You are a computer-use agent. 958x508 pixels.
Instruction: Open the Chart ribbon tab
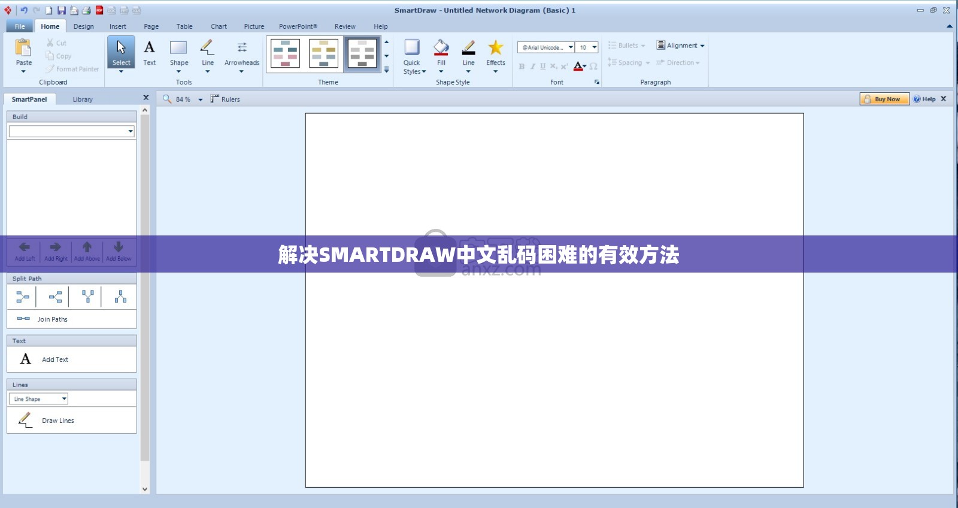[x=219, y=26]
